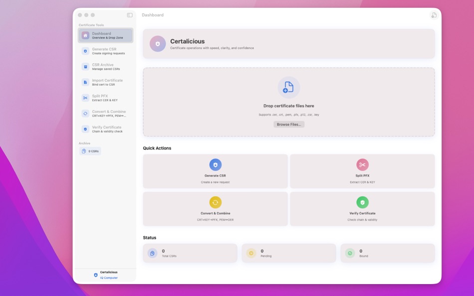Click the yellow Convert & Combine icon
Image resolution: width=474 pixels, height=296 pixels.
(x=215, y=202)
